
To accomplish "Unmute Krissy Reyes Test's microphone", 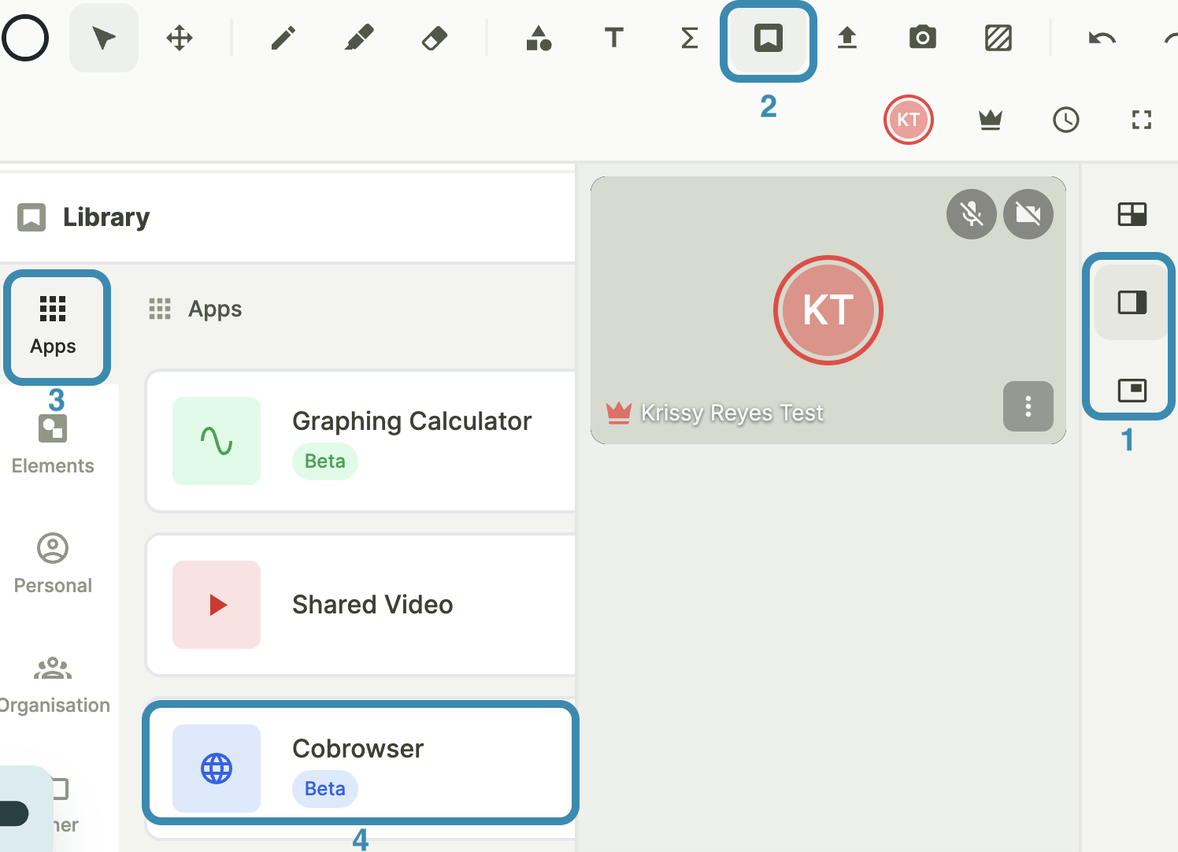I will pos(972,214).
